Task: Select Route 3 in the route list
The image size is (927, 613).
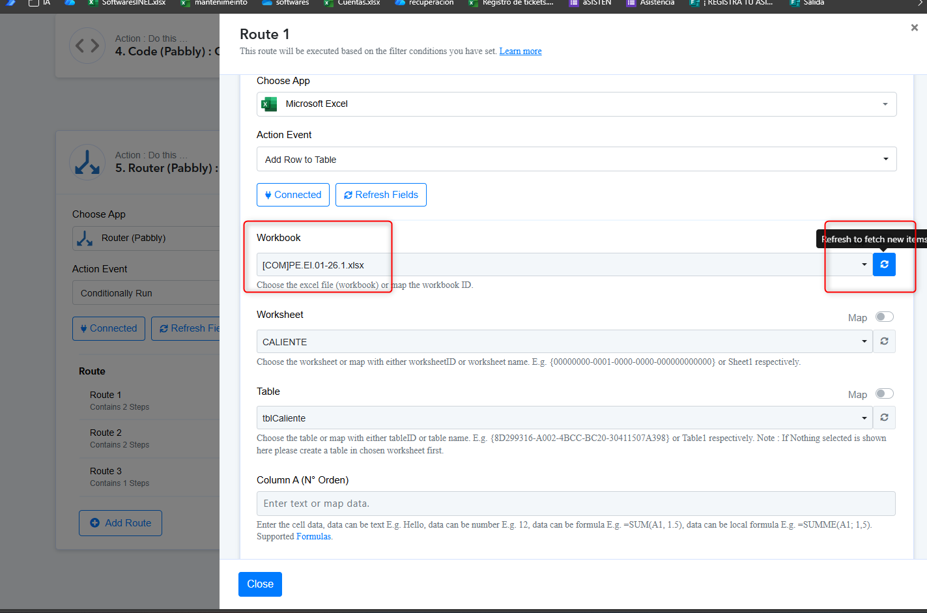Action: [106, 472]
